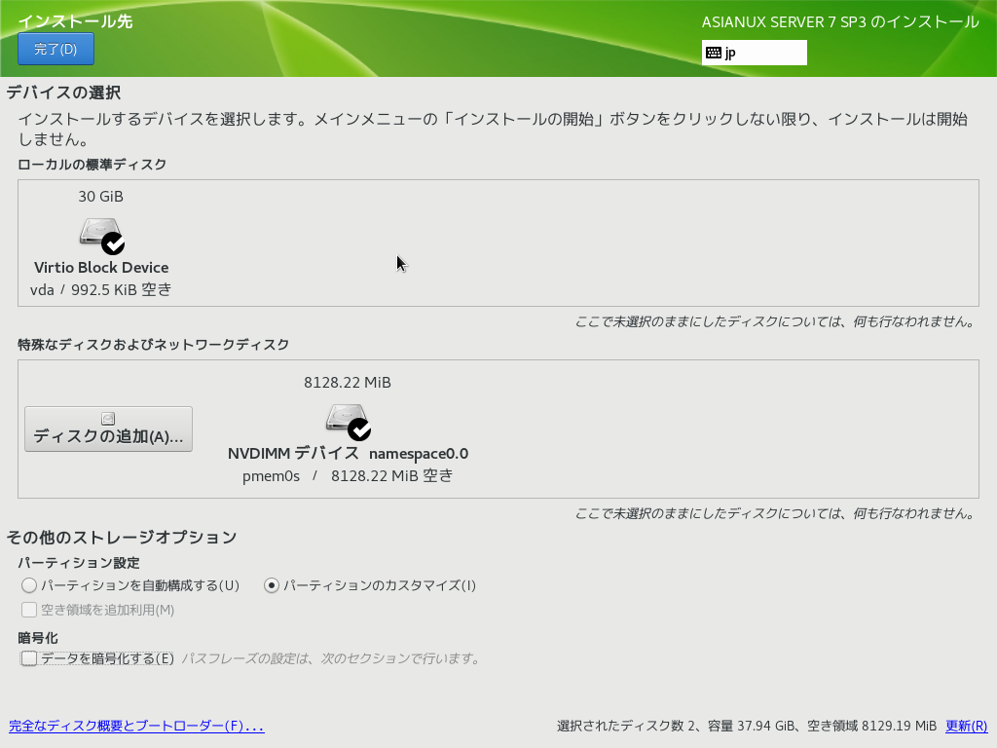Select the NVDIMM device namespace0.0 disk icon

[348, 421]
